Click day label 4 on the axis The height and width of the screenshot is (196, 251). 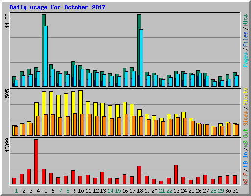pos(38,191)
